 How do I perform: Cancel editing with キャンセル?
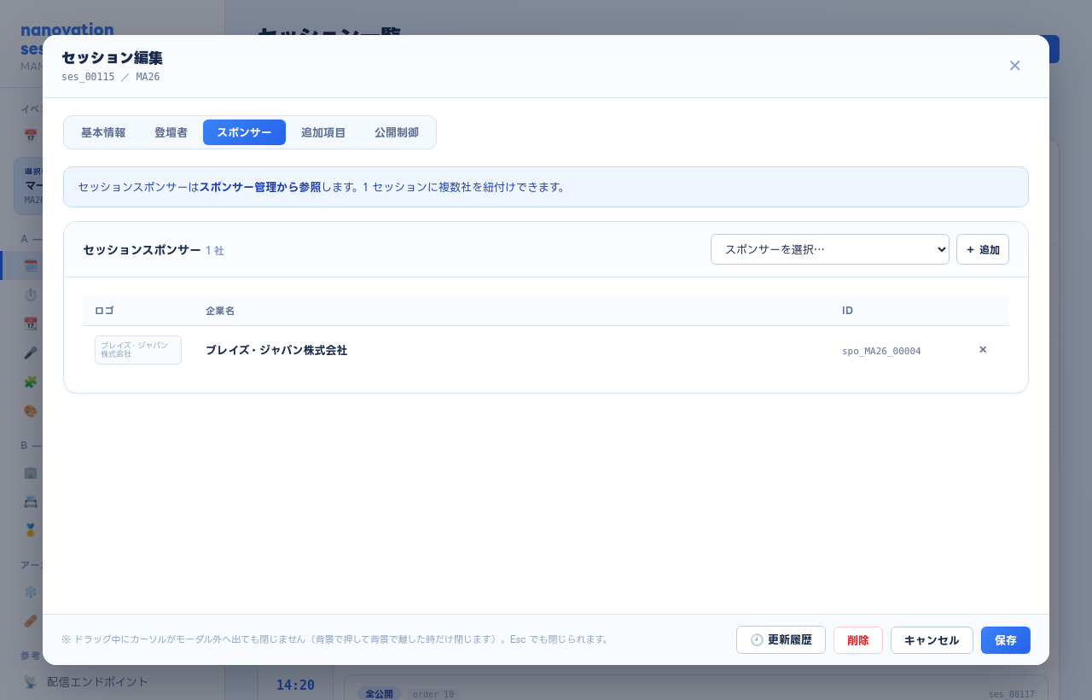click(x=932, y=640)
